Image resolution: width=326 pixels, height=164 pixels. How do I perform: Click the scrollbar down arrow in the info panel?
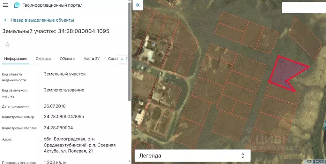(129, 161)
